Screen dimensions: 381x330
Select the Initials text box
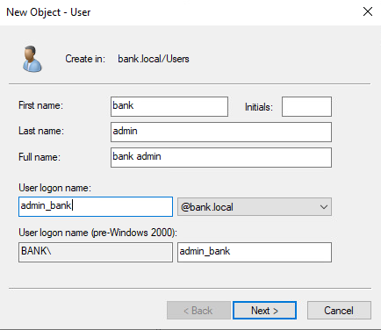click(306, 106)
